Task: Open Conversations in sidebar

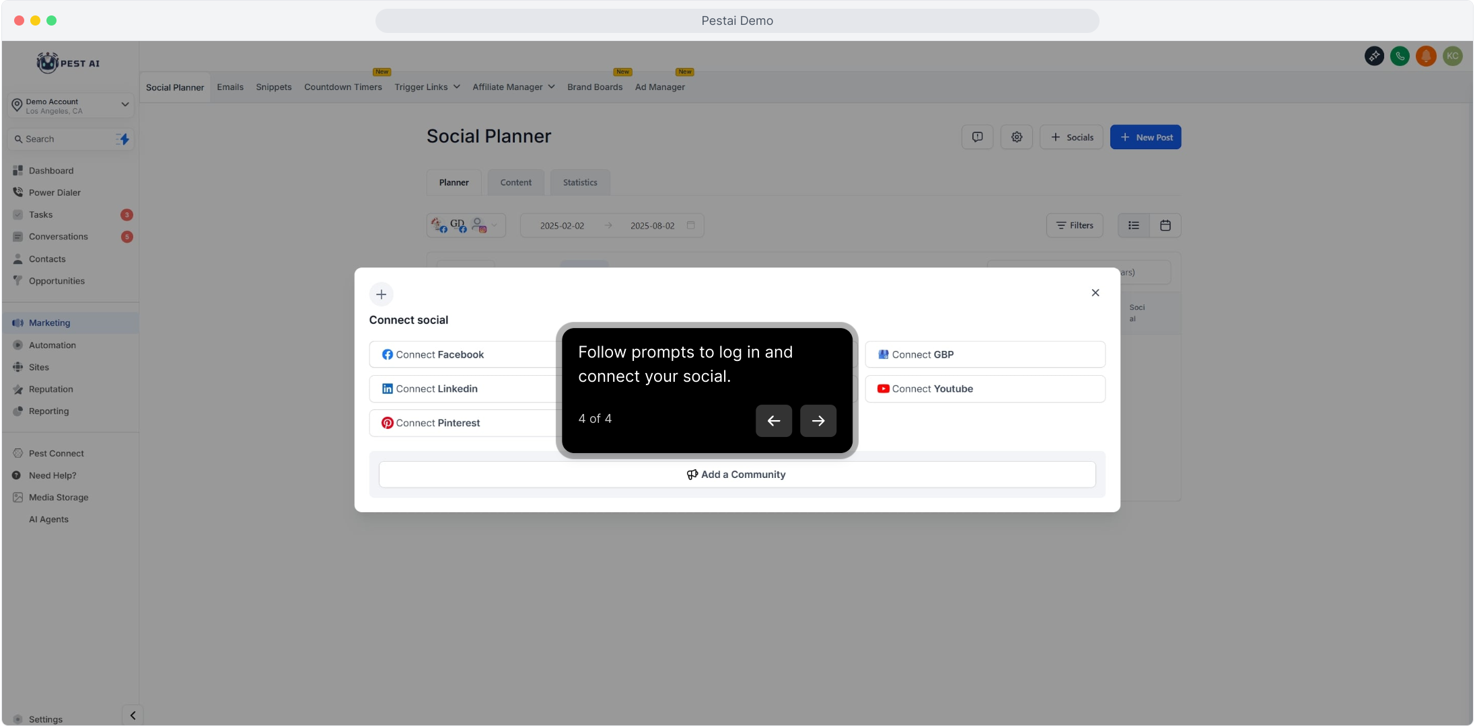Action: (58, 237)
